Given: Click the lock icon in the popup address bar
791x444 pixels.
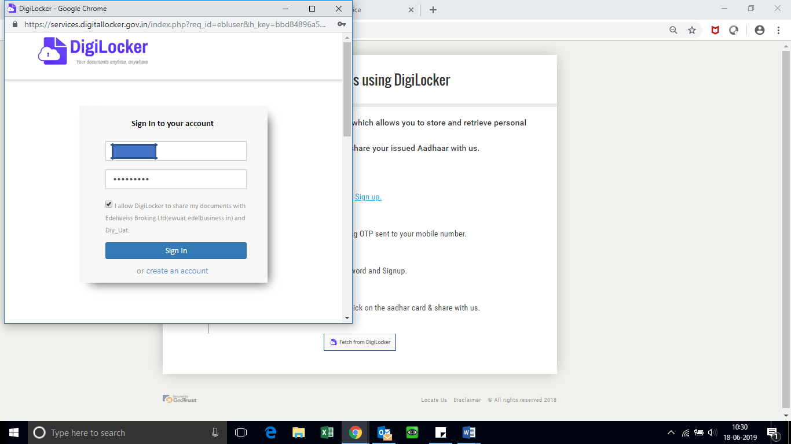Looking at the screenshot, I should (x=14, y=25).
